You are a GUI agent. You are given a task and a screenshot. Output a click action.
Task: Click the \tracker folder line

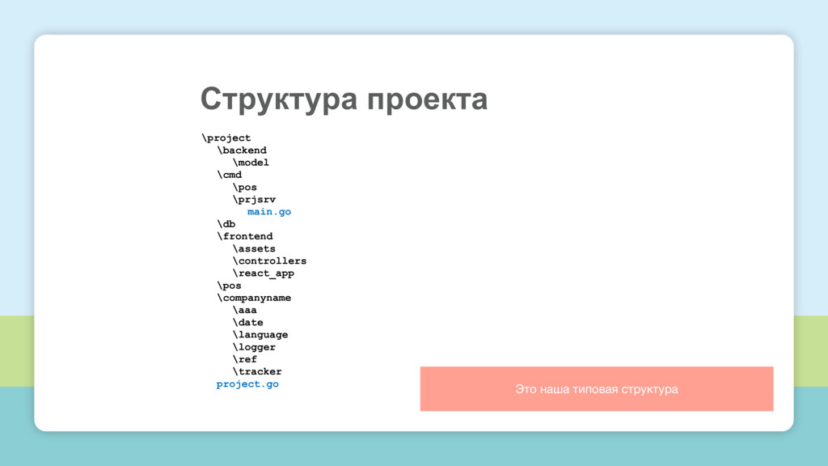pos(257,371)
